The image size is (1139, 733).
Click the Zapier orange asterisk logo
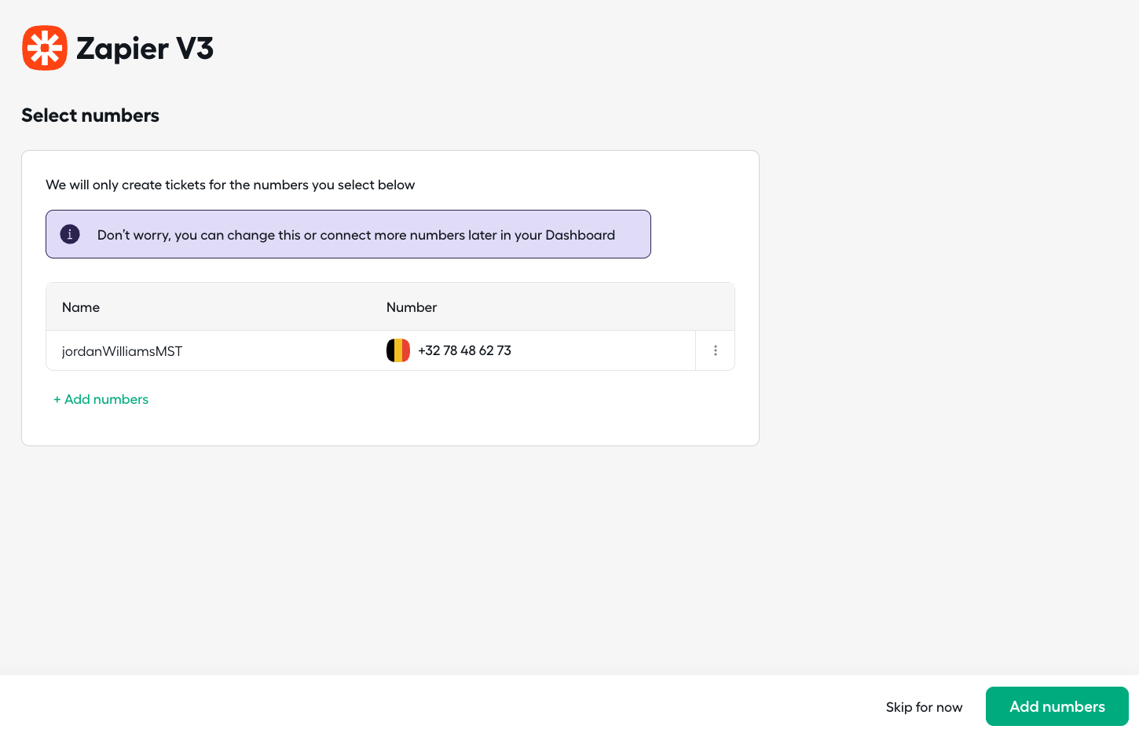(x=45, y=48)
